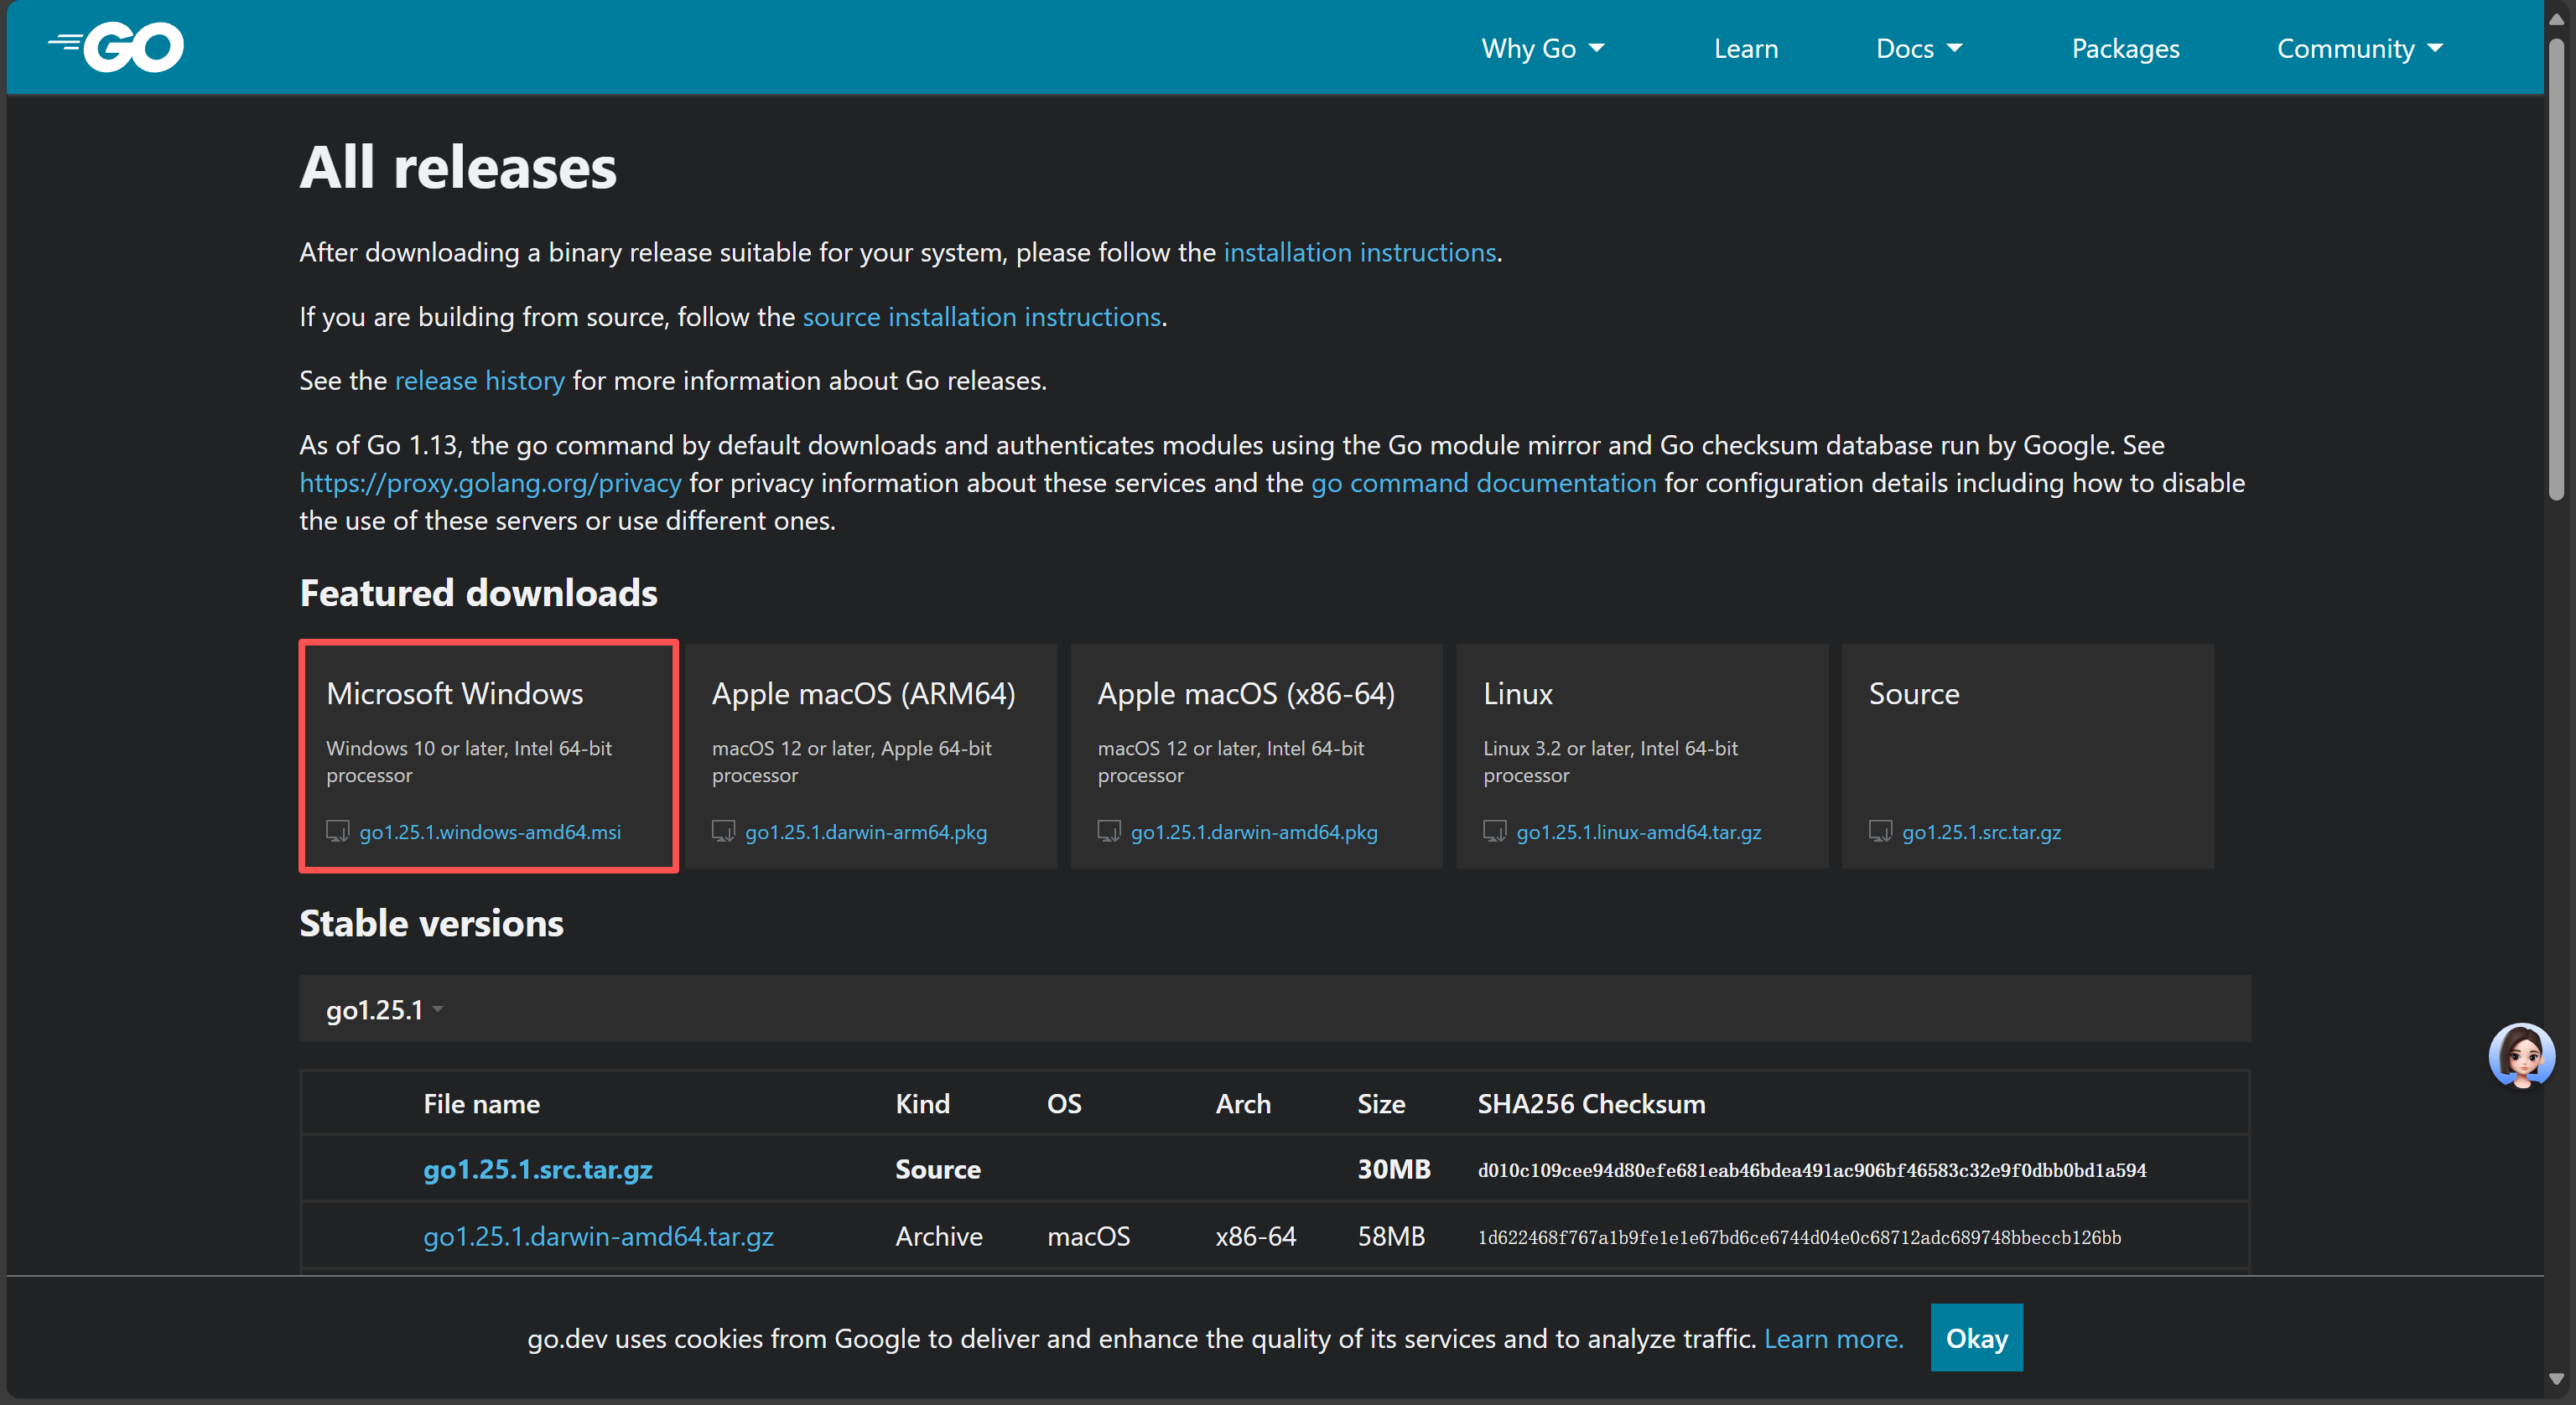
Task: Click the darwin-amd64 checksum starting 1d622468
Action: pyautogui.click(x=1799, y=1237)
